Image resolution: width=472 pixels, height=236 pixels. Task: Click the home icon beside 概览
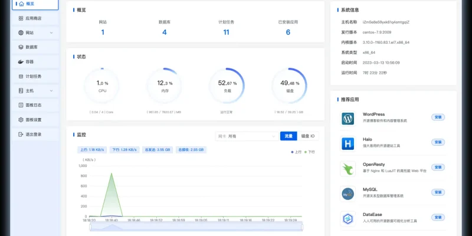pyautogui.click(x=21, y=4)
